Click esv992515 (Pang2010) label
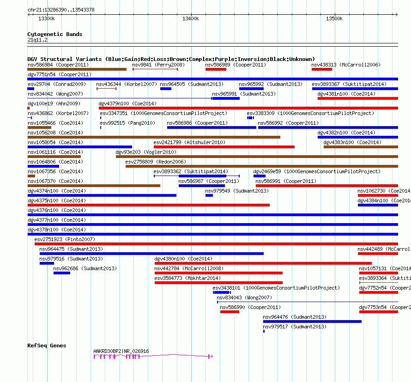The width and height of the screenshot is (411, 382). [x=127, y=123]
